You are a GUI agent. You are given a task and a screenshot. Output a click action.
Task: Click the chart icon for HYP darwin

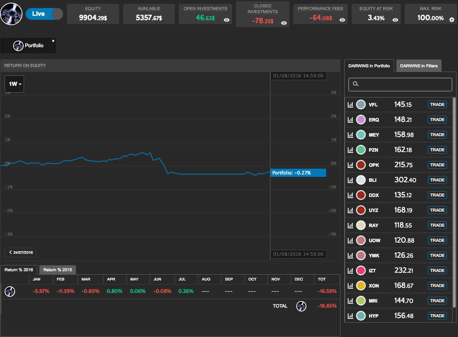point(350,316)
